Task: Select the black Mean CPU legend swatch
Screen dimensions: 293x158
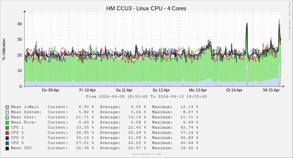Action: (x=7, y=148)
